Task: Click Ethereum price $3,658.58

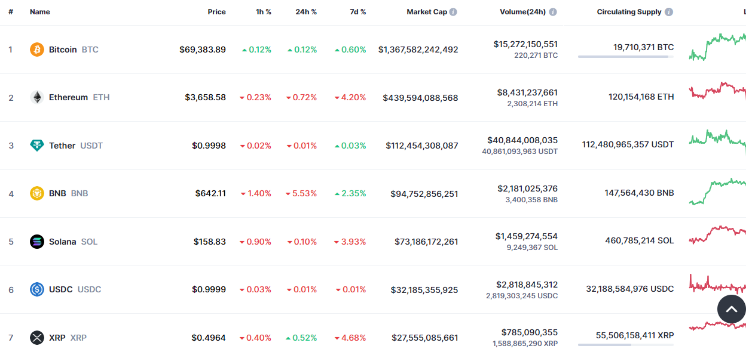Action: (205, 97)
